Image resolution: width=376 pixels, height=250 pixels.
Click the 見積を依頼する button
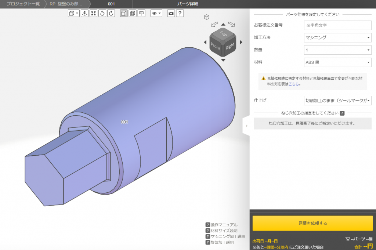[x=312, y=223]
